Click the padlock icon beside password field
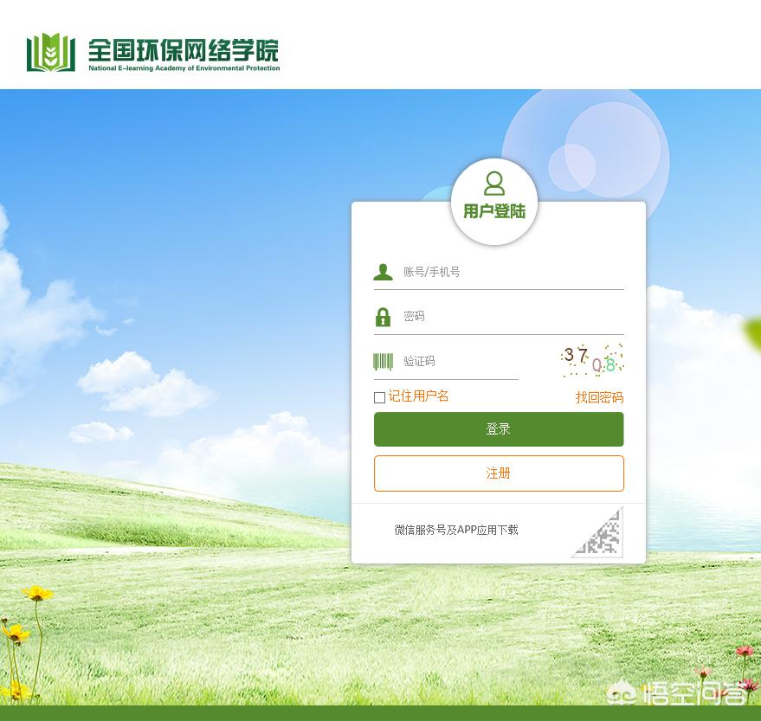Screen dimensions: 761x721 tap(383, 317)
